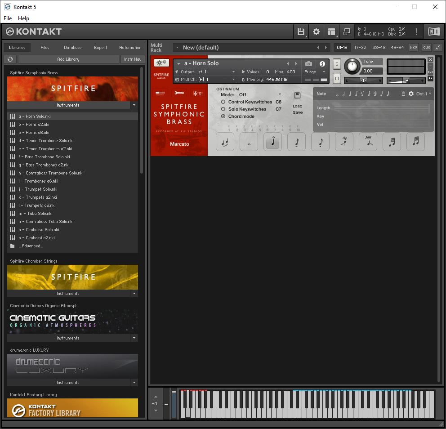This screenshot has height=429, width=446.
Task: Select the highlighted Marcato articulation button
Action: tap(273, 142)
